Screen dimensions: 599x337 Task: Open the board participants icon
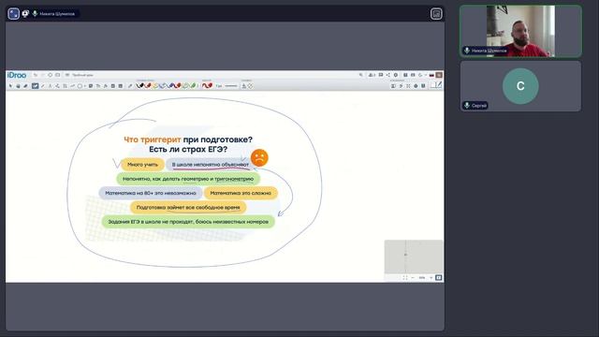coord(372,75)
